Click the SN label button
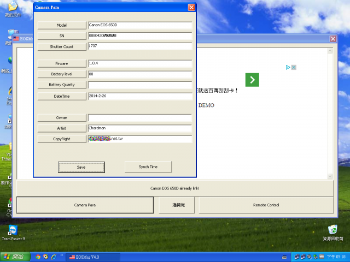The width and height of the screenshot is (350, 262). tap(62, 36)
